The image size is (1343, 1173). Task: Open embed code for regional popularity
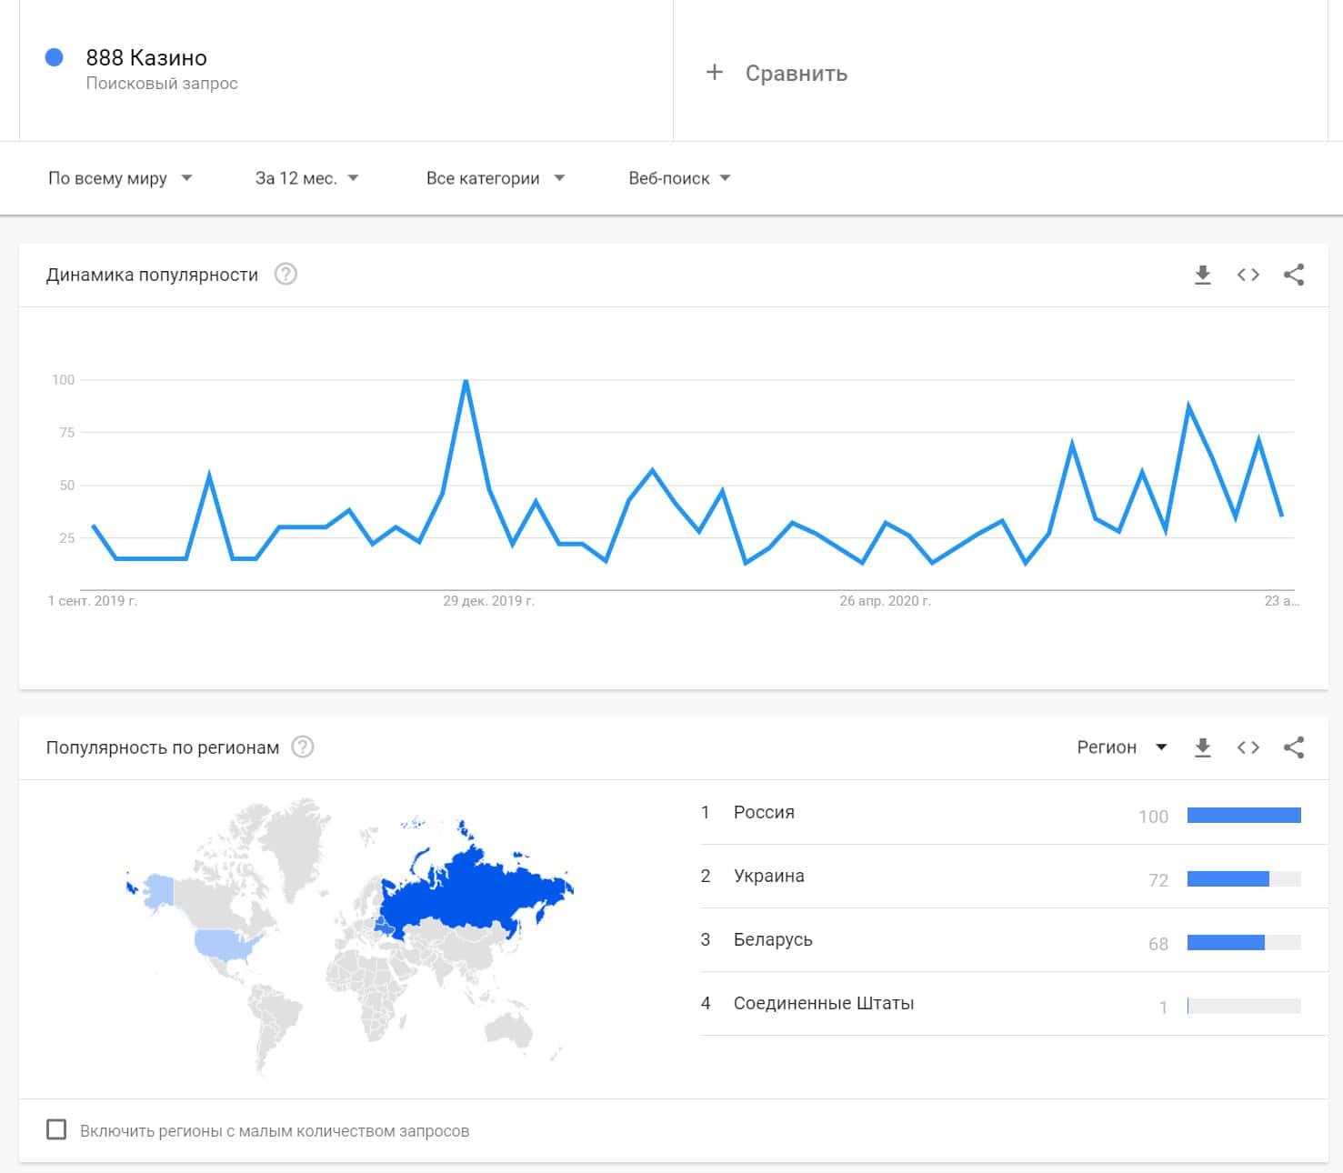pos(1248,747)
